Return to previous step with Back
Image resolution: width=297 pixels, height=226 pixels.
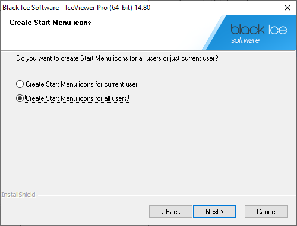pyautogui.click(x=170, y=212)
